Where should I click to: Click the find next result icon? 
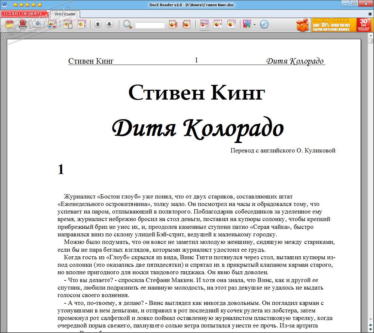186,24
